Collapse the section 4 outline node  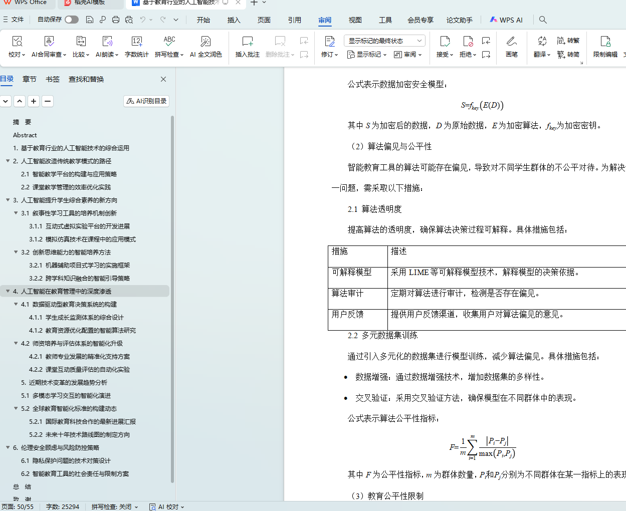[8, 291]
